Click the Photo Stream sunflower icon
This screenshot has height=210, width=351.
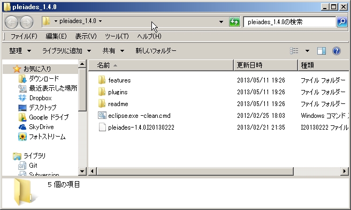click(x=22, y=137)
